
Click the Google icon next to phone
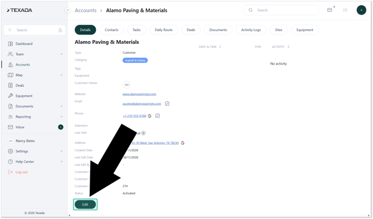click(x=149, y=116)
